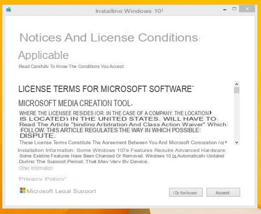Click the Microsoft four-color logo

(23, 190)
